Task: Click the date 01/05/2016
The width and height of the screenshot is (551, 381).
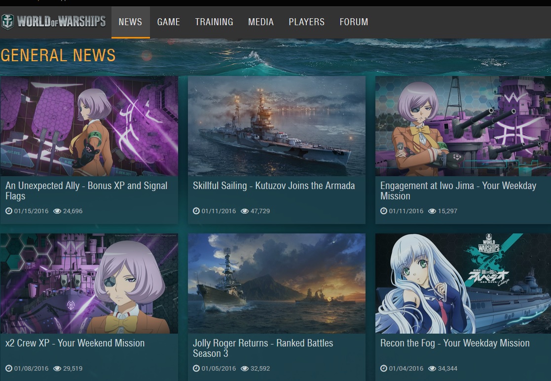Action: pos(219,368)
